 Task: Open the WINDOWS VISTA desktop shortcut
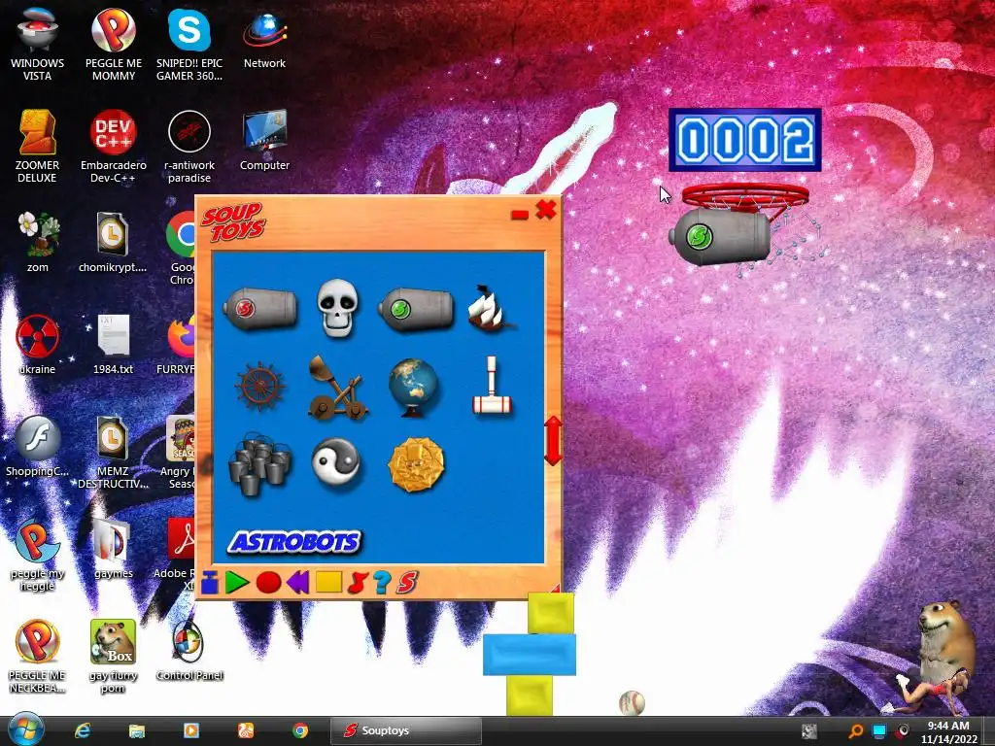click(38, 45)
